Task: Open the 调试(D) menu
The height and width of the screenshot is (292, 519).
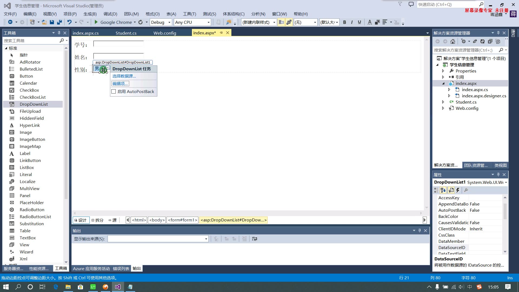Action: 110,14
